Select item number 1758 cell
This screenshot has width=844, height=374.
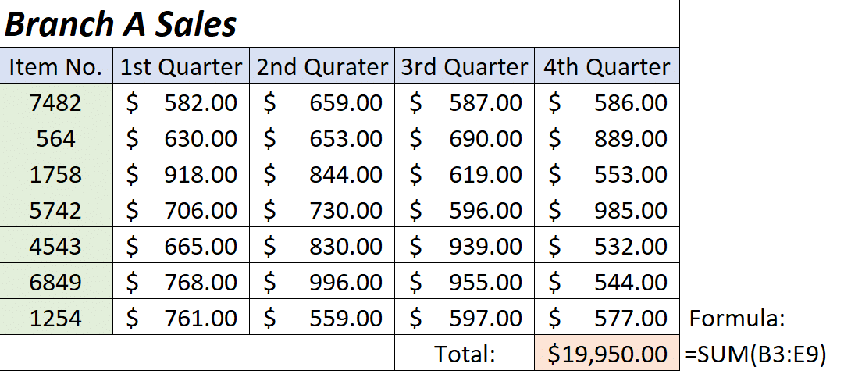56,175
